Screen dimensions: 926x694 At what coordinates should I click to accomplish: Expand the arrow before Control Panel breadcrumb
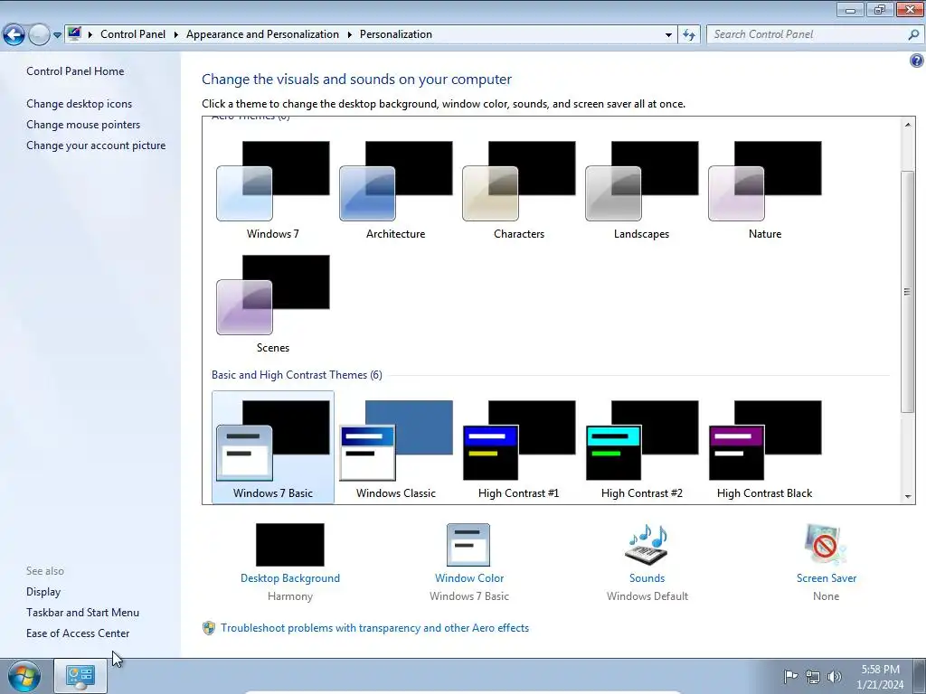[90, 35]
